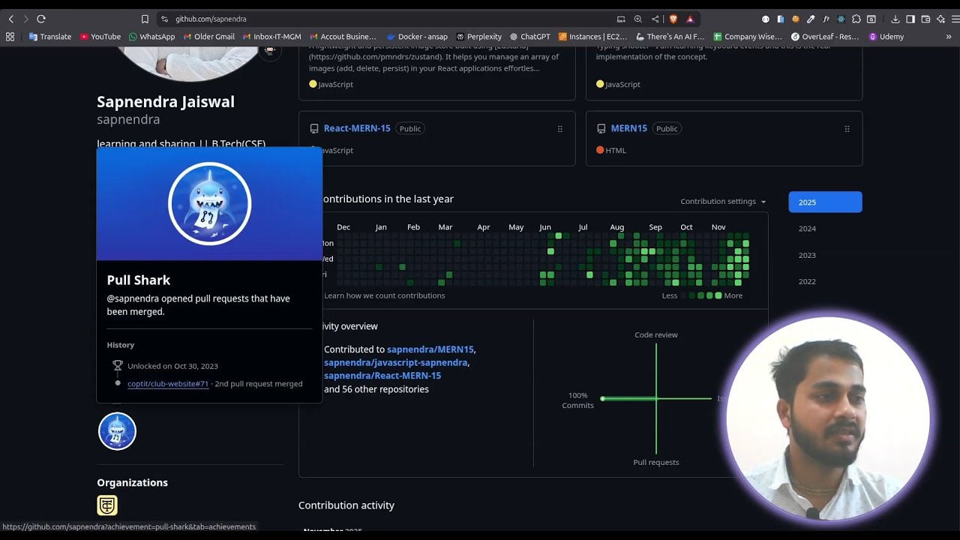Click the brightest green swatch in contribution legend
Viewport: 960px width, 540px height.
click(x=718, y=295)
